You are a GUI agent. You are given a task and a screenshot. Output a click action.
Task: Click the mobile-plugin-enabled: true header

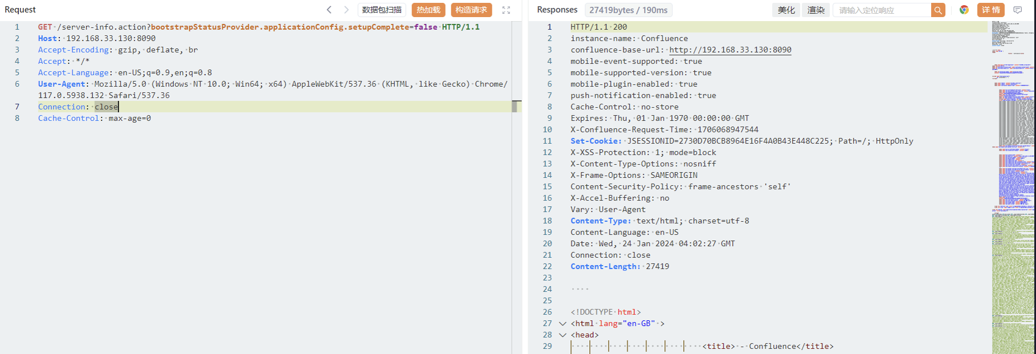click(634, 84)
